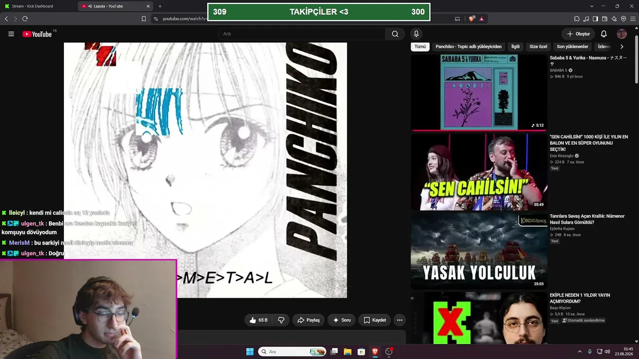This screenshot has height=359, width=639.
Task: Open Brave VPN shield icon
Action: tap(623, 19)
